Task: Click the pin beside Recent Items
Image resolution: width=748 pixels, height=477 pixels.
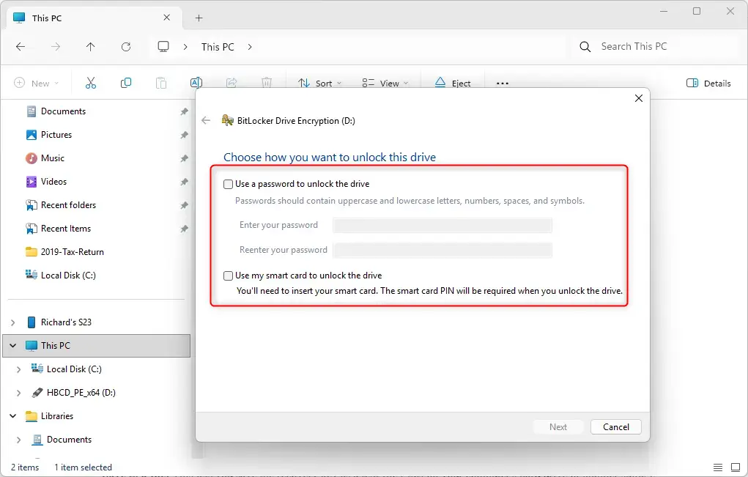Action: coord(184,229)
